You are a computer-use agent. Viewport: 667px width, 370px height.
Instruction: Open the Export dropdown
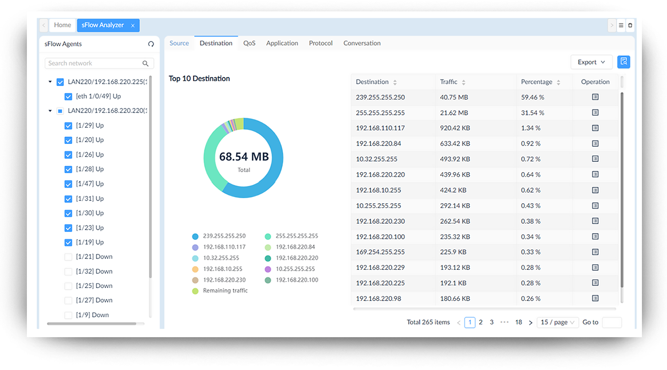591,62
